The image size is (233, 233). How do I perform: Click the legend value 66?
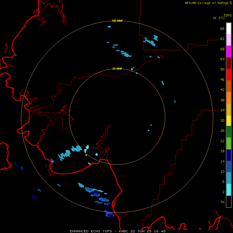(x=222, y=28)
